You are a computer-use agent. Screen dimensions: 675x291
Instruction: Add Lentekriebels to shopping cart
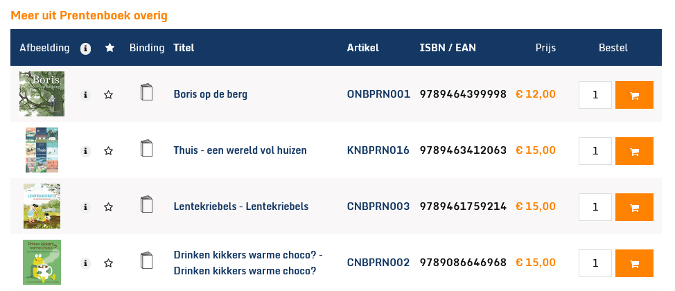click(634, 207)
